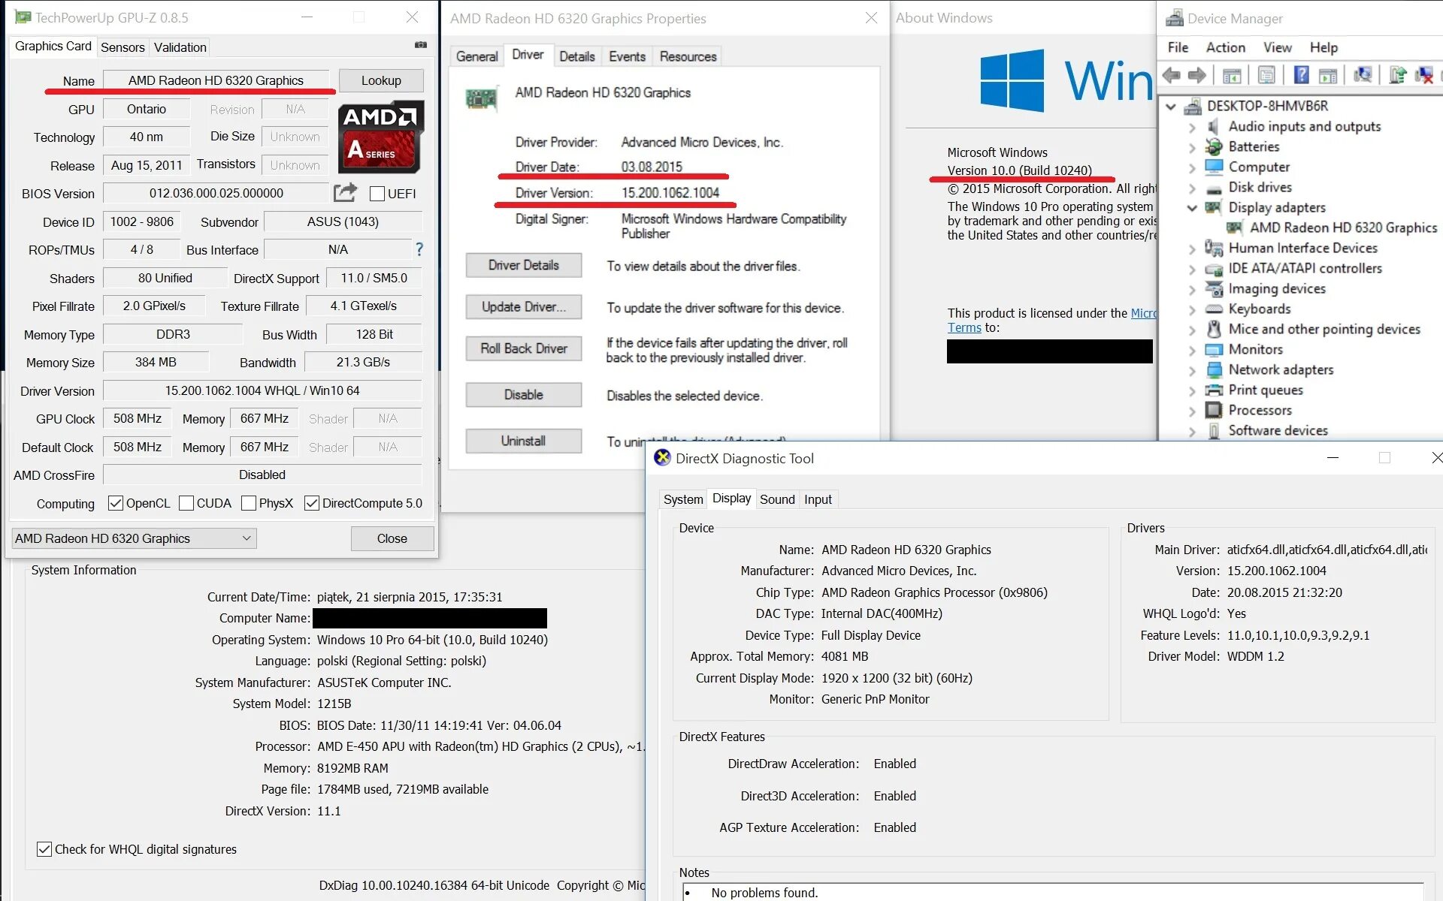This screenshot has width=1443, height=901.
Task: Expand Disk drives node arrow
Action: coord(1192,188)
